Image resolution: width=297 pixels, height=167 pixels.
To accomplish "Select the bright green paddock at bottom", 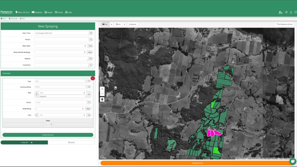I will 216,151.
